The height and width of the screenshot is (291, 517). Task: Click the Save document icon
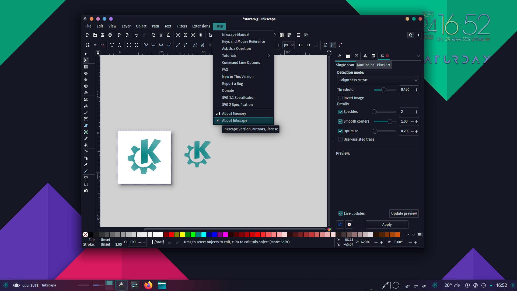(103, 35)
